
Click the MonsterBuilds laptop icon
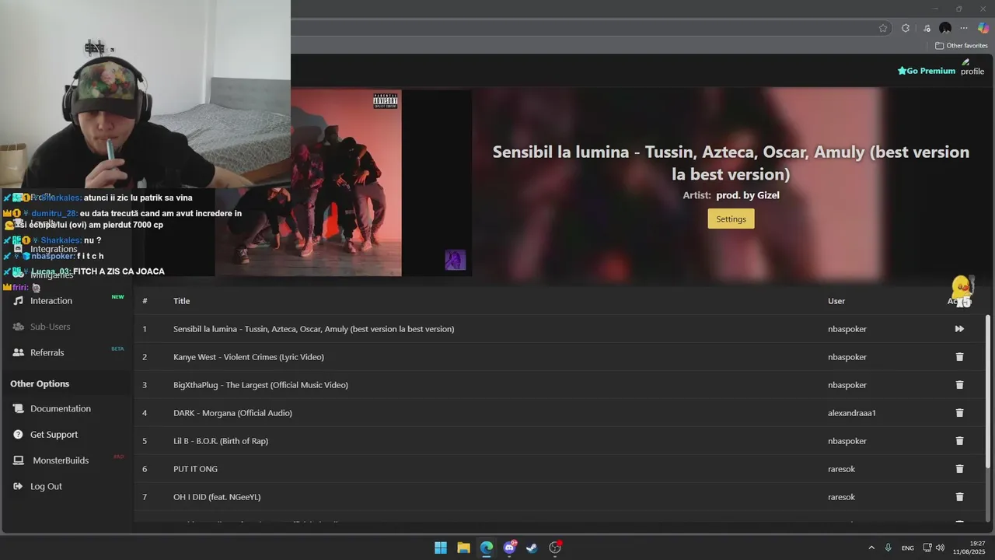19,460
